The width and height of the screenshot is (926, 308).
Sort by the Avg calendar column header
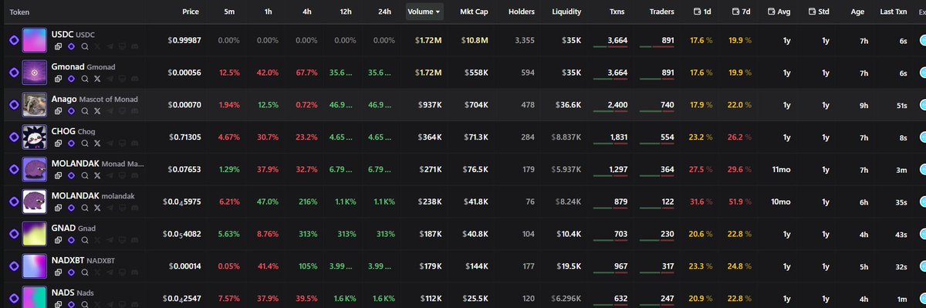click(779, 12)
